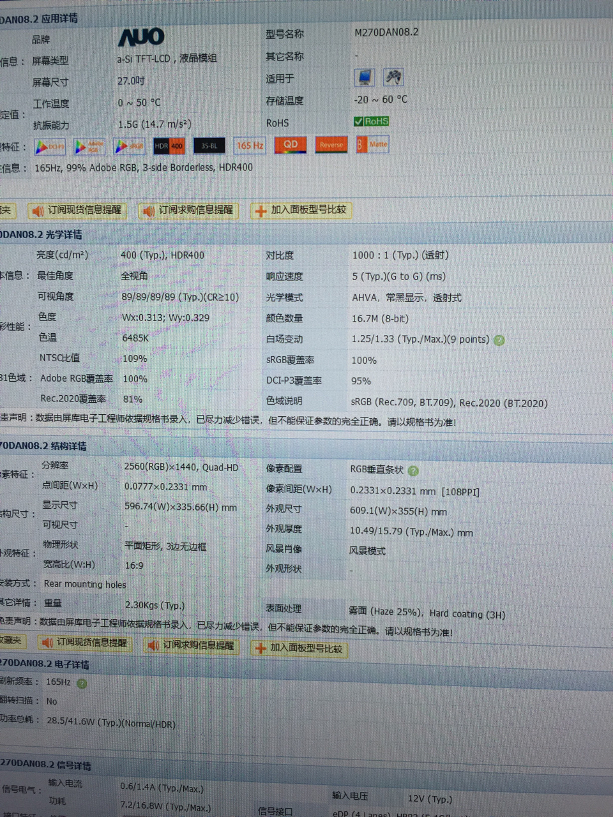The height and width of the screenshot is (817, 613).
Task: Open the help tip next to 白场变动
Action: [499, 340]
